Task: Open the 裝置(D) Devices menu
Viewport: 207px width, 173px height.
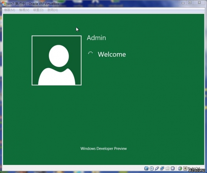Action: click(38, 10)
